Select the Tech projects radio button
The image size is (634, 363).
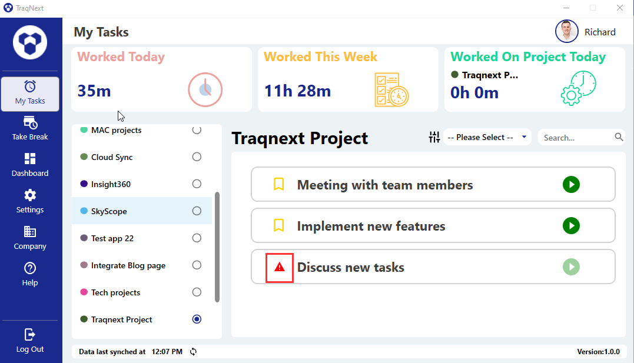click(x=197, y=292)
